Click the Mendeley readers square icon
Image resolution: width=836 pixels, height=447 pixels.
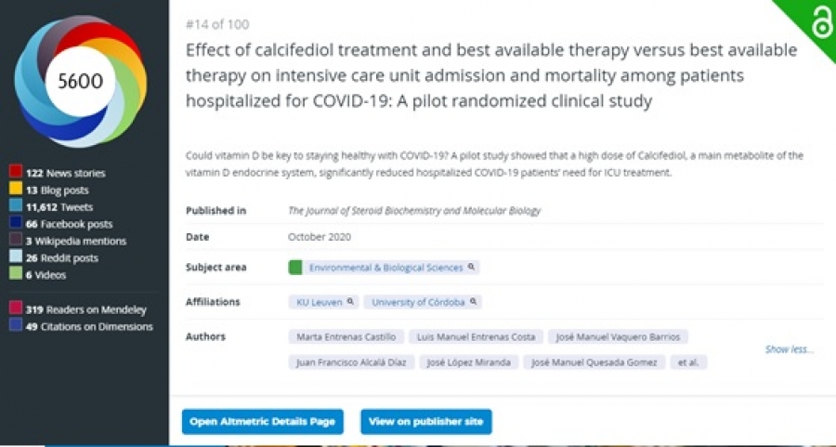(x=16, y=309)
